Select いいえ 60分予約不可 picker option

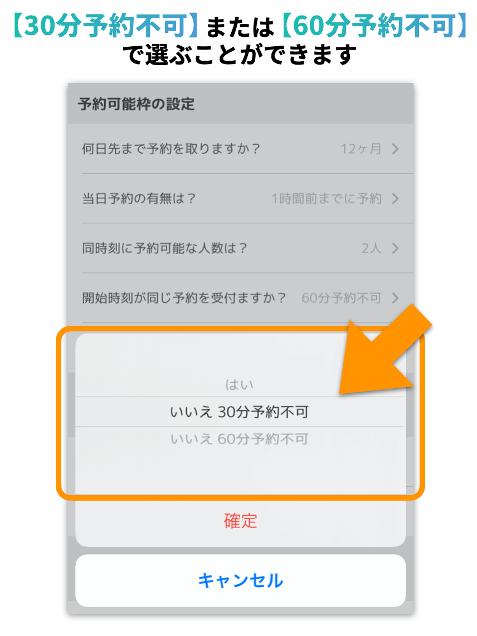240,439
